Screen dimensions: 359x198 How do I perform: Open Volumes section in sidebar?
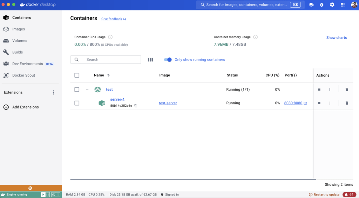[x=20, y=41]
